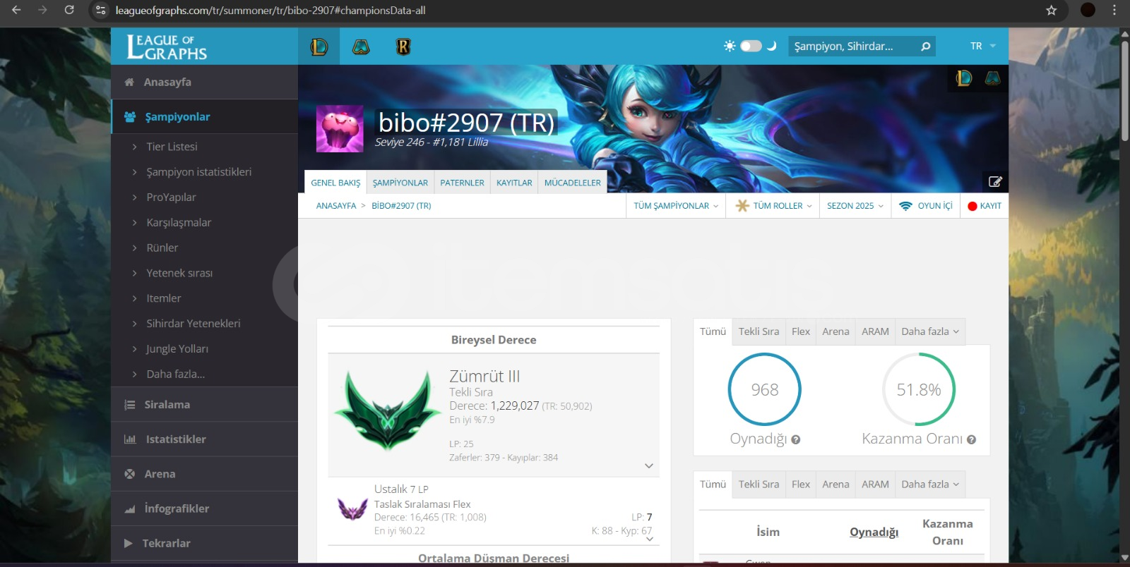Click help icon next to Kazanma Oranı
This screenshot has height=567, width=1130.
click(971, 439)
